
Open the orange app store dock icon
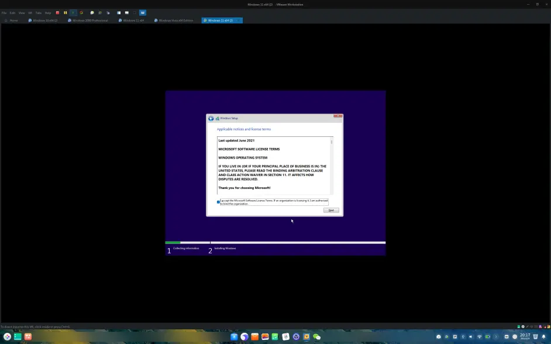[x=255, y=336]
